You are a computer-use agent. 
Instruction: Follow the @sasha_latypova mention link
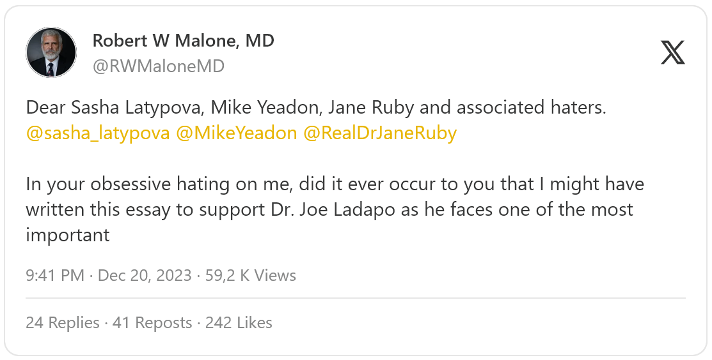pos(98,133)
